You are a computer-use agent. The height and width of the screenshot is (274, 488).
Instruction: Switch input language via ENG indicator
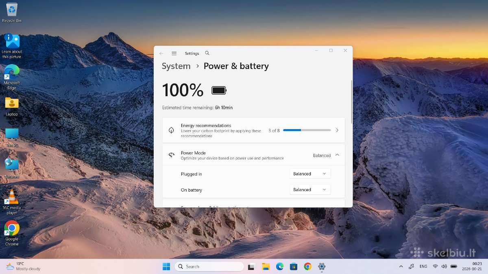(x=423, y=266)
